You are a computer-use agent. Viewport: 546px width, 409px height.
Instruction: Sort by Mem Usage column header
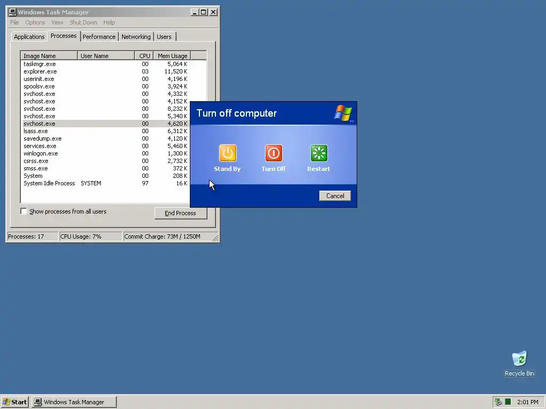click(172, 55)
